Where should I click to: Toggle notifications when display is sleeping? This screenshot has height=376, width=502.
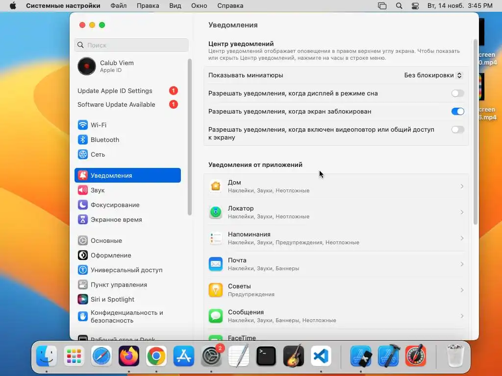[x=457, y=94]
